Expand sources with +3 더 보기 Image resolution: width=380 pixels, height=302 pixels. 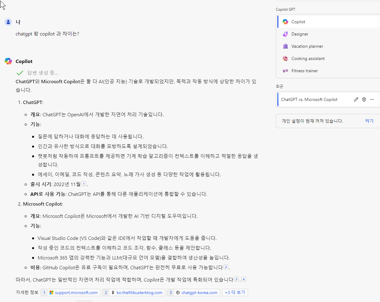[235, 293]
